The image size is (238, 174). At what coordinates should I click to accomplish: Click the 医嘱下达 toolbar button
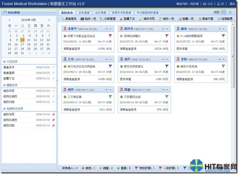(127, 18)
